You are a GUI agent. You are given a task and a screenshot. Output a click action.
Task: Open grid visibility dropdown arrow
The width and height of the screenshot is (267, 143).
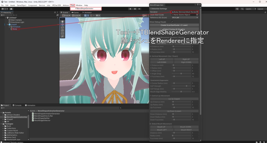click(x=88, y=15)
